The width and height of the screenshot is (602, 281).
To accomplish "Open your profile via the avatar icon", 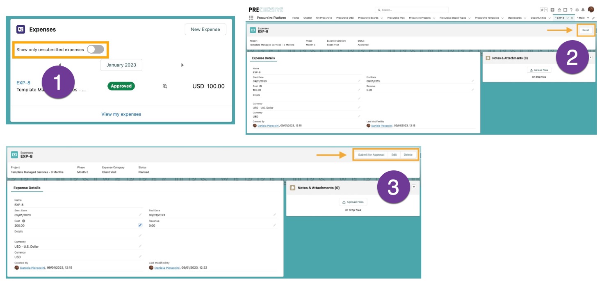I will click(x=592, y=10).
